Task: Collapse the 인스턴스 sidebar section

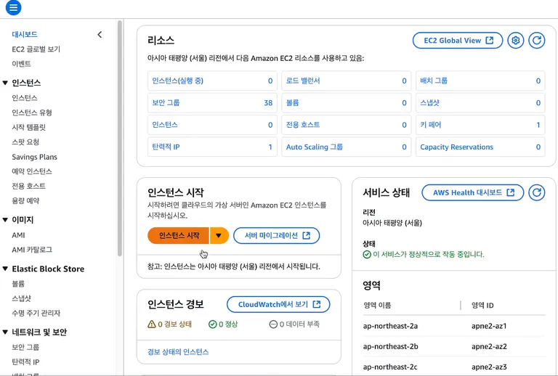Action: [x=6, y=83]
